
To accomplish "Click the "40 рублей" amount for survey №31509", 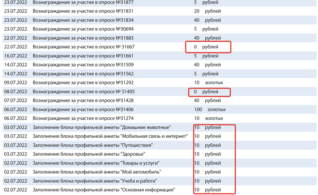I will (207, 65).
